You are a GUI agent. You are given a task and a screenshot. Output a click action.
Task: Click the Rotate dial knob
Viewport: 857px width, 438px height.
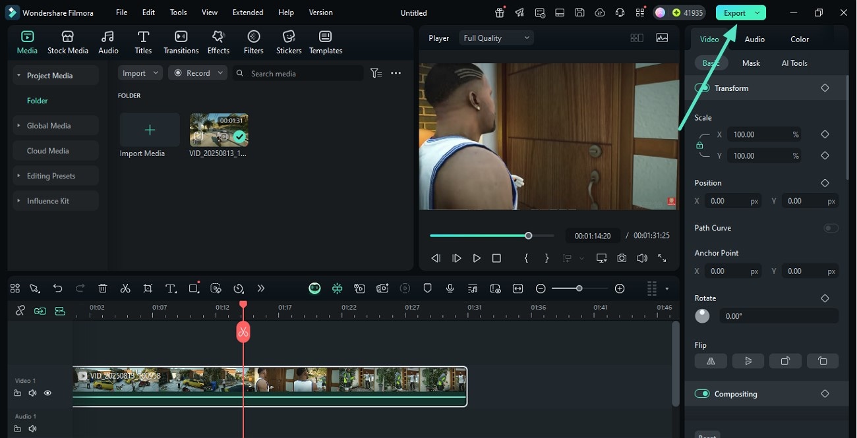click(702, 316)
